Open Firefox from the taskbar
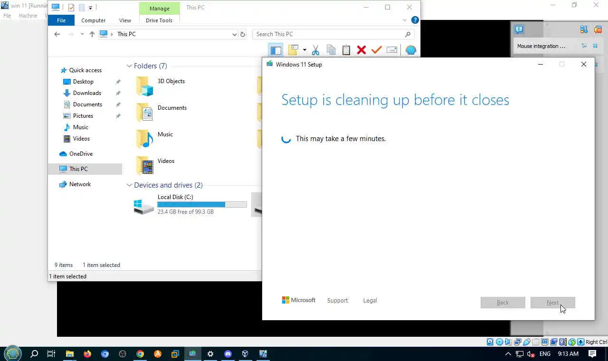The width and height of the screenshot is (608, 361). [x=87, y=354]
